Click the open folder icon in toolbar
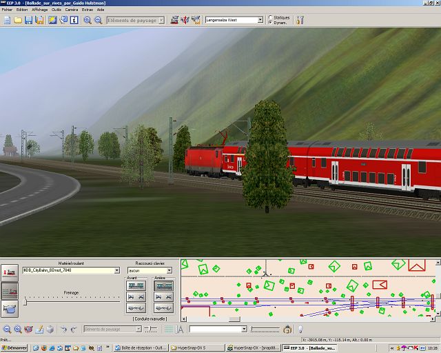 tap(17, 21)
